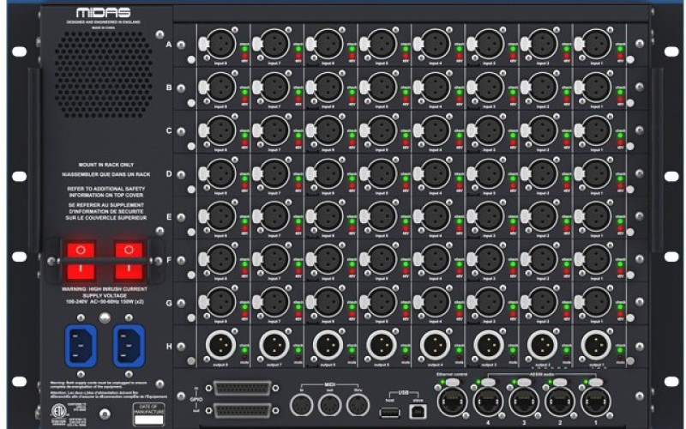686x429 pixels.
Task: Click the ETL certification mark
Action: coord(57,411)
